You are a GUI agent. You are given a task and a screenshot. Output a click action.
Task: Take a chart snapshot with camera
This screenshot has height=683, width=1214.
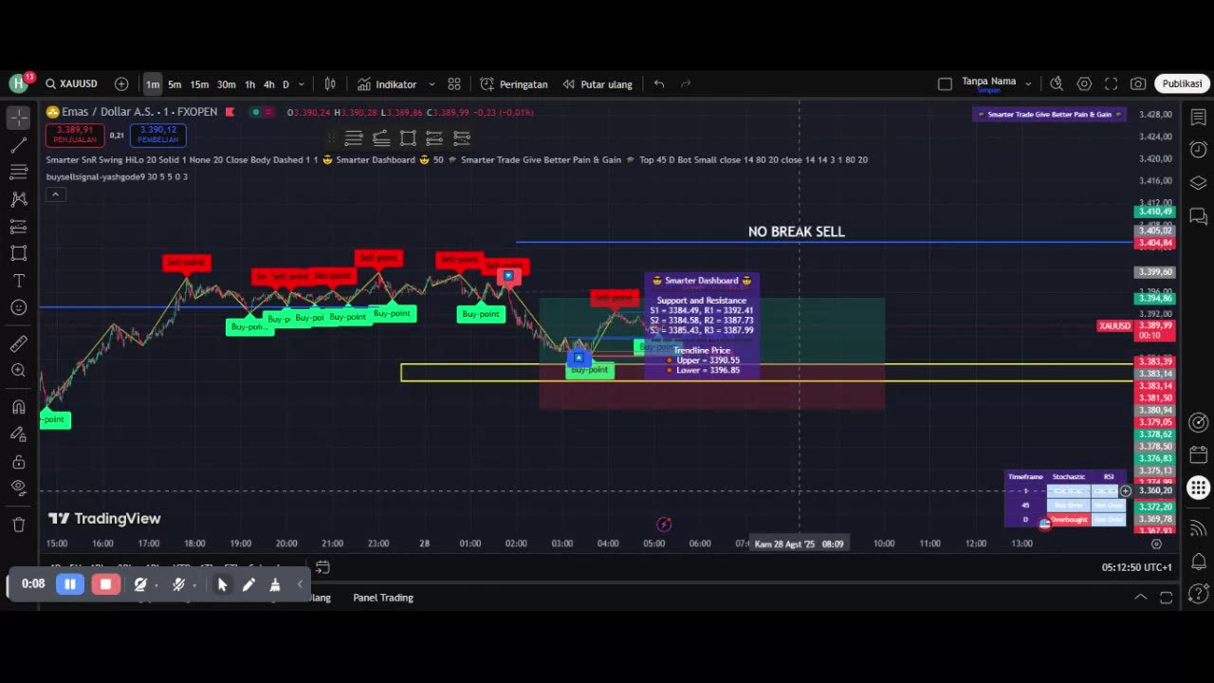pyautogui.click(x=1138, y=83)
